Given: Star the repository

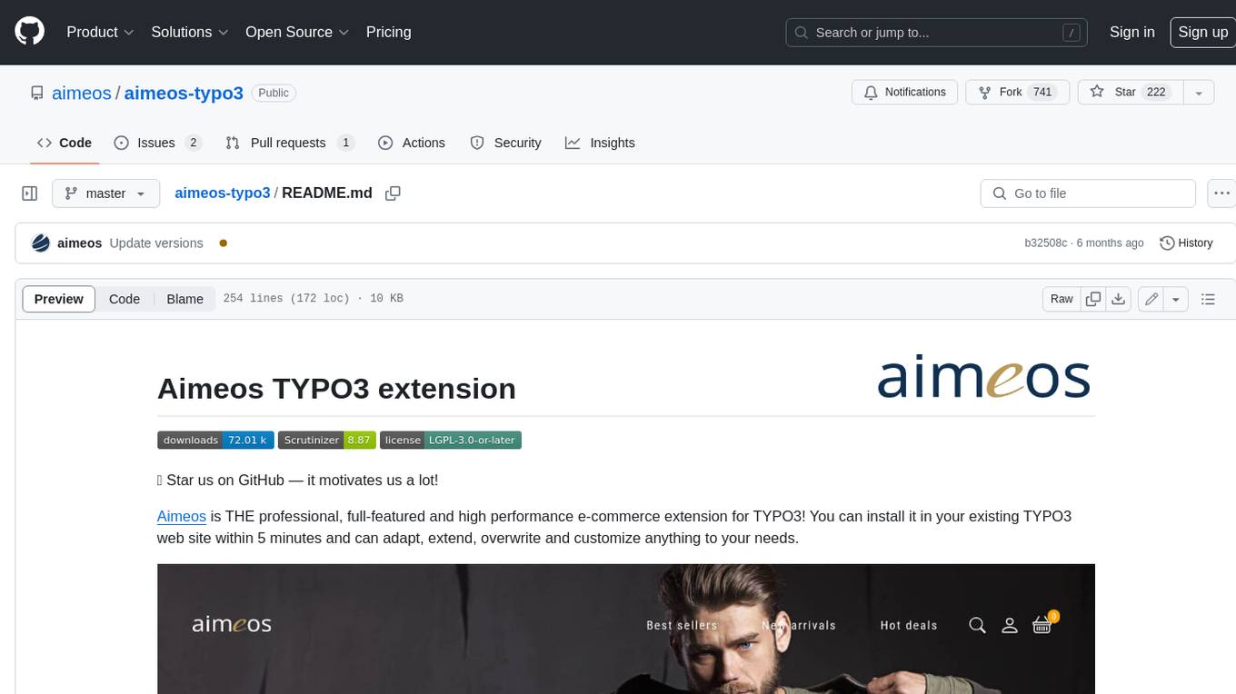Looking at the screenshot, I should click(x=1129, y=93).
